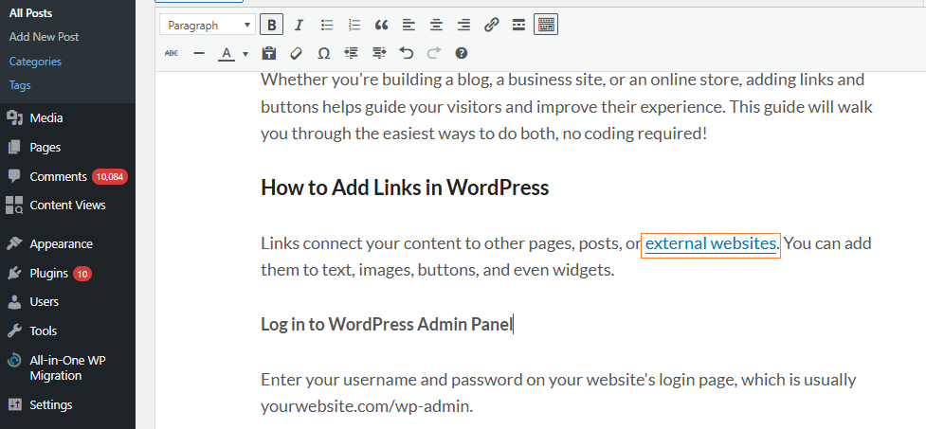
Task: Open All Posts in sidebar
Action: 30,13
